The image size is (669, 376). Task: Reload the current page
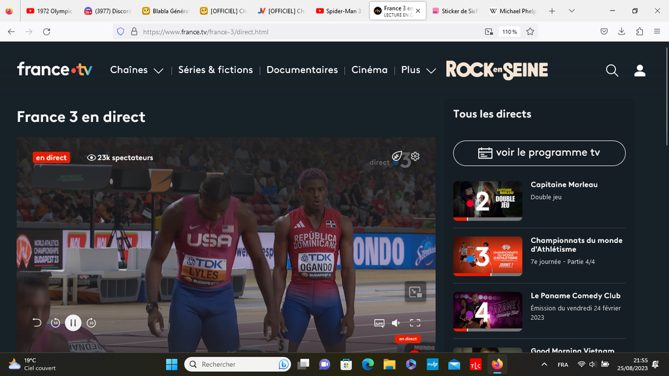(x=46, y=31)
